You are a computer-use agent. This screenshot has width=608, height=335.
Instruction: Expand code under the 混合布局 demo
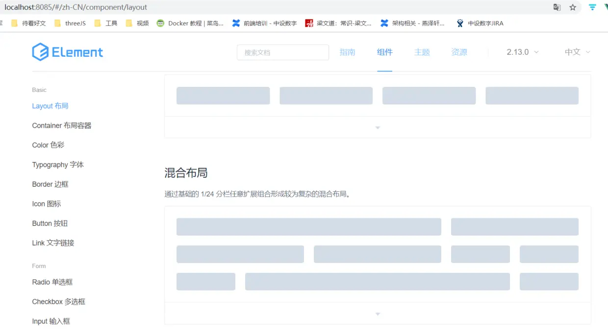378,313
